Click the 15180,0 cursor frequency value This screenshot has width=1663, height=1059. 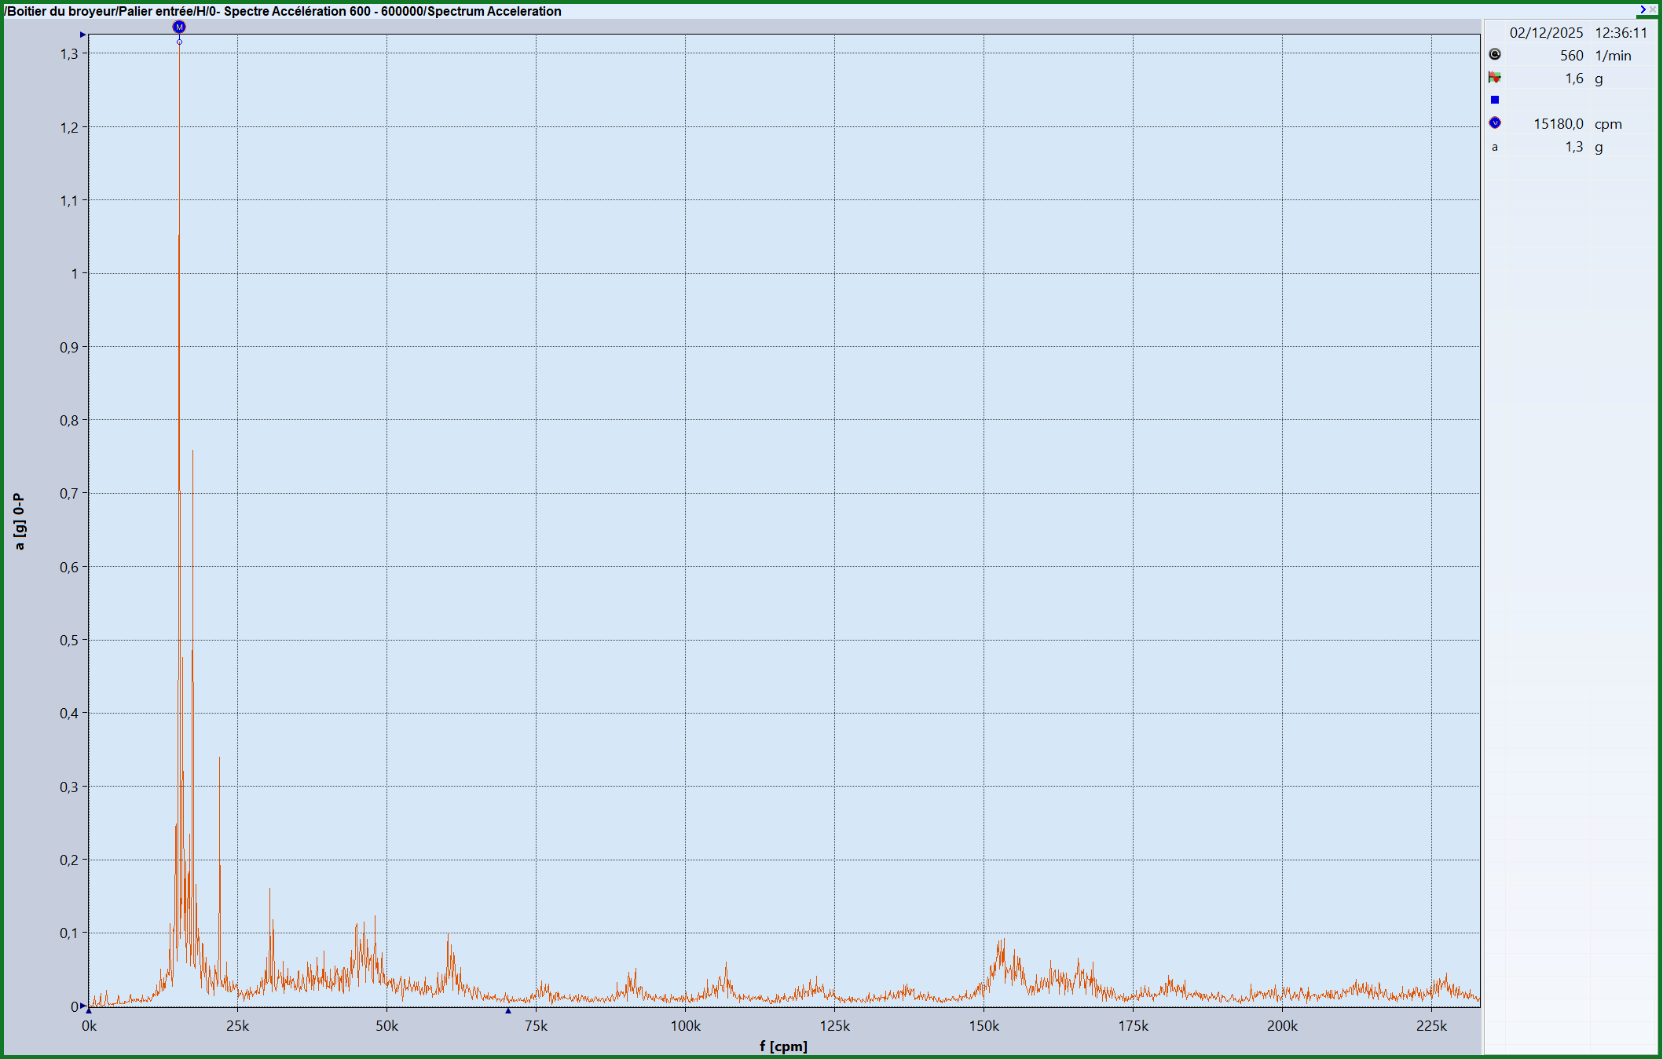1559,124
